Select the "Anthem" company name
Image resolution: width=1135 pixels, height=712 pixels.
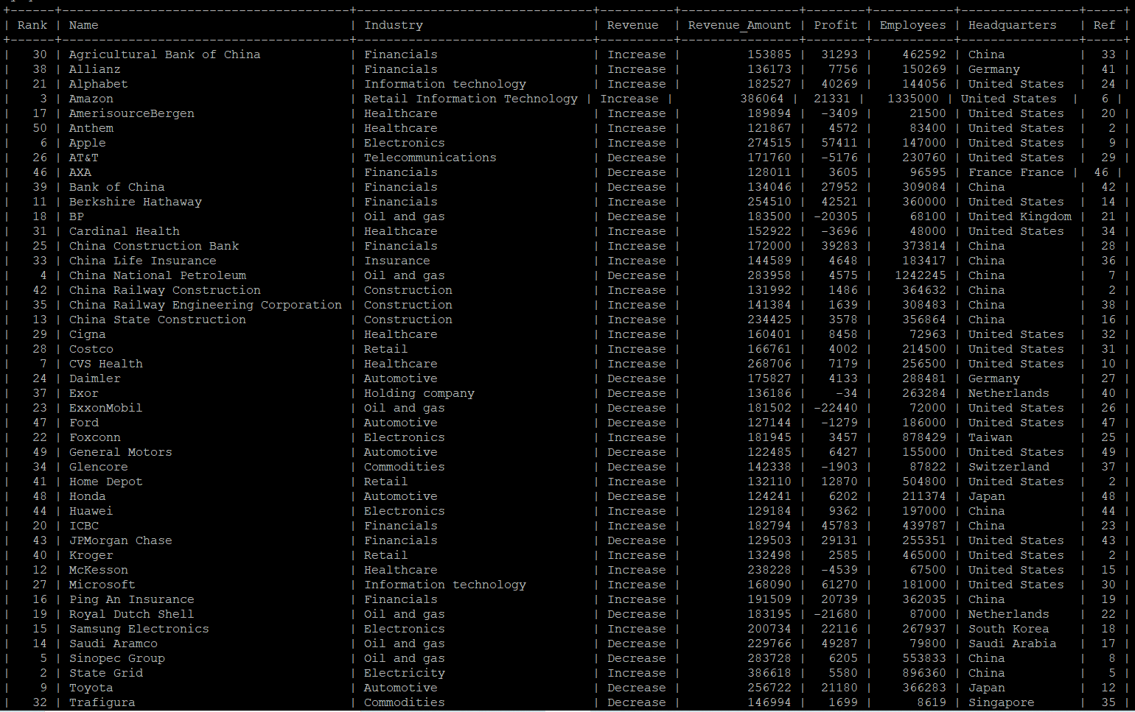pos(91,128)
